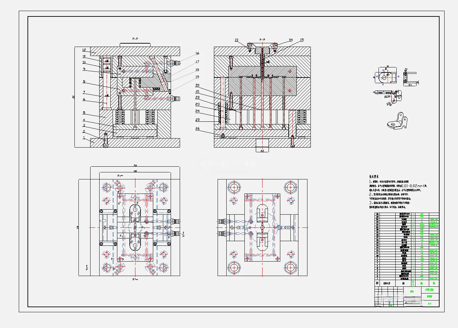Click balloon label 13 above the R-R view

pos(236,40)
